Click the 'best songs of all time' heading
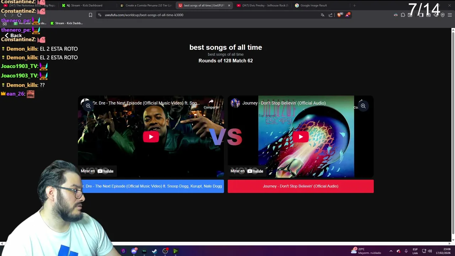The image size is (455, 256). [226, 47]
